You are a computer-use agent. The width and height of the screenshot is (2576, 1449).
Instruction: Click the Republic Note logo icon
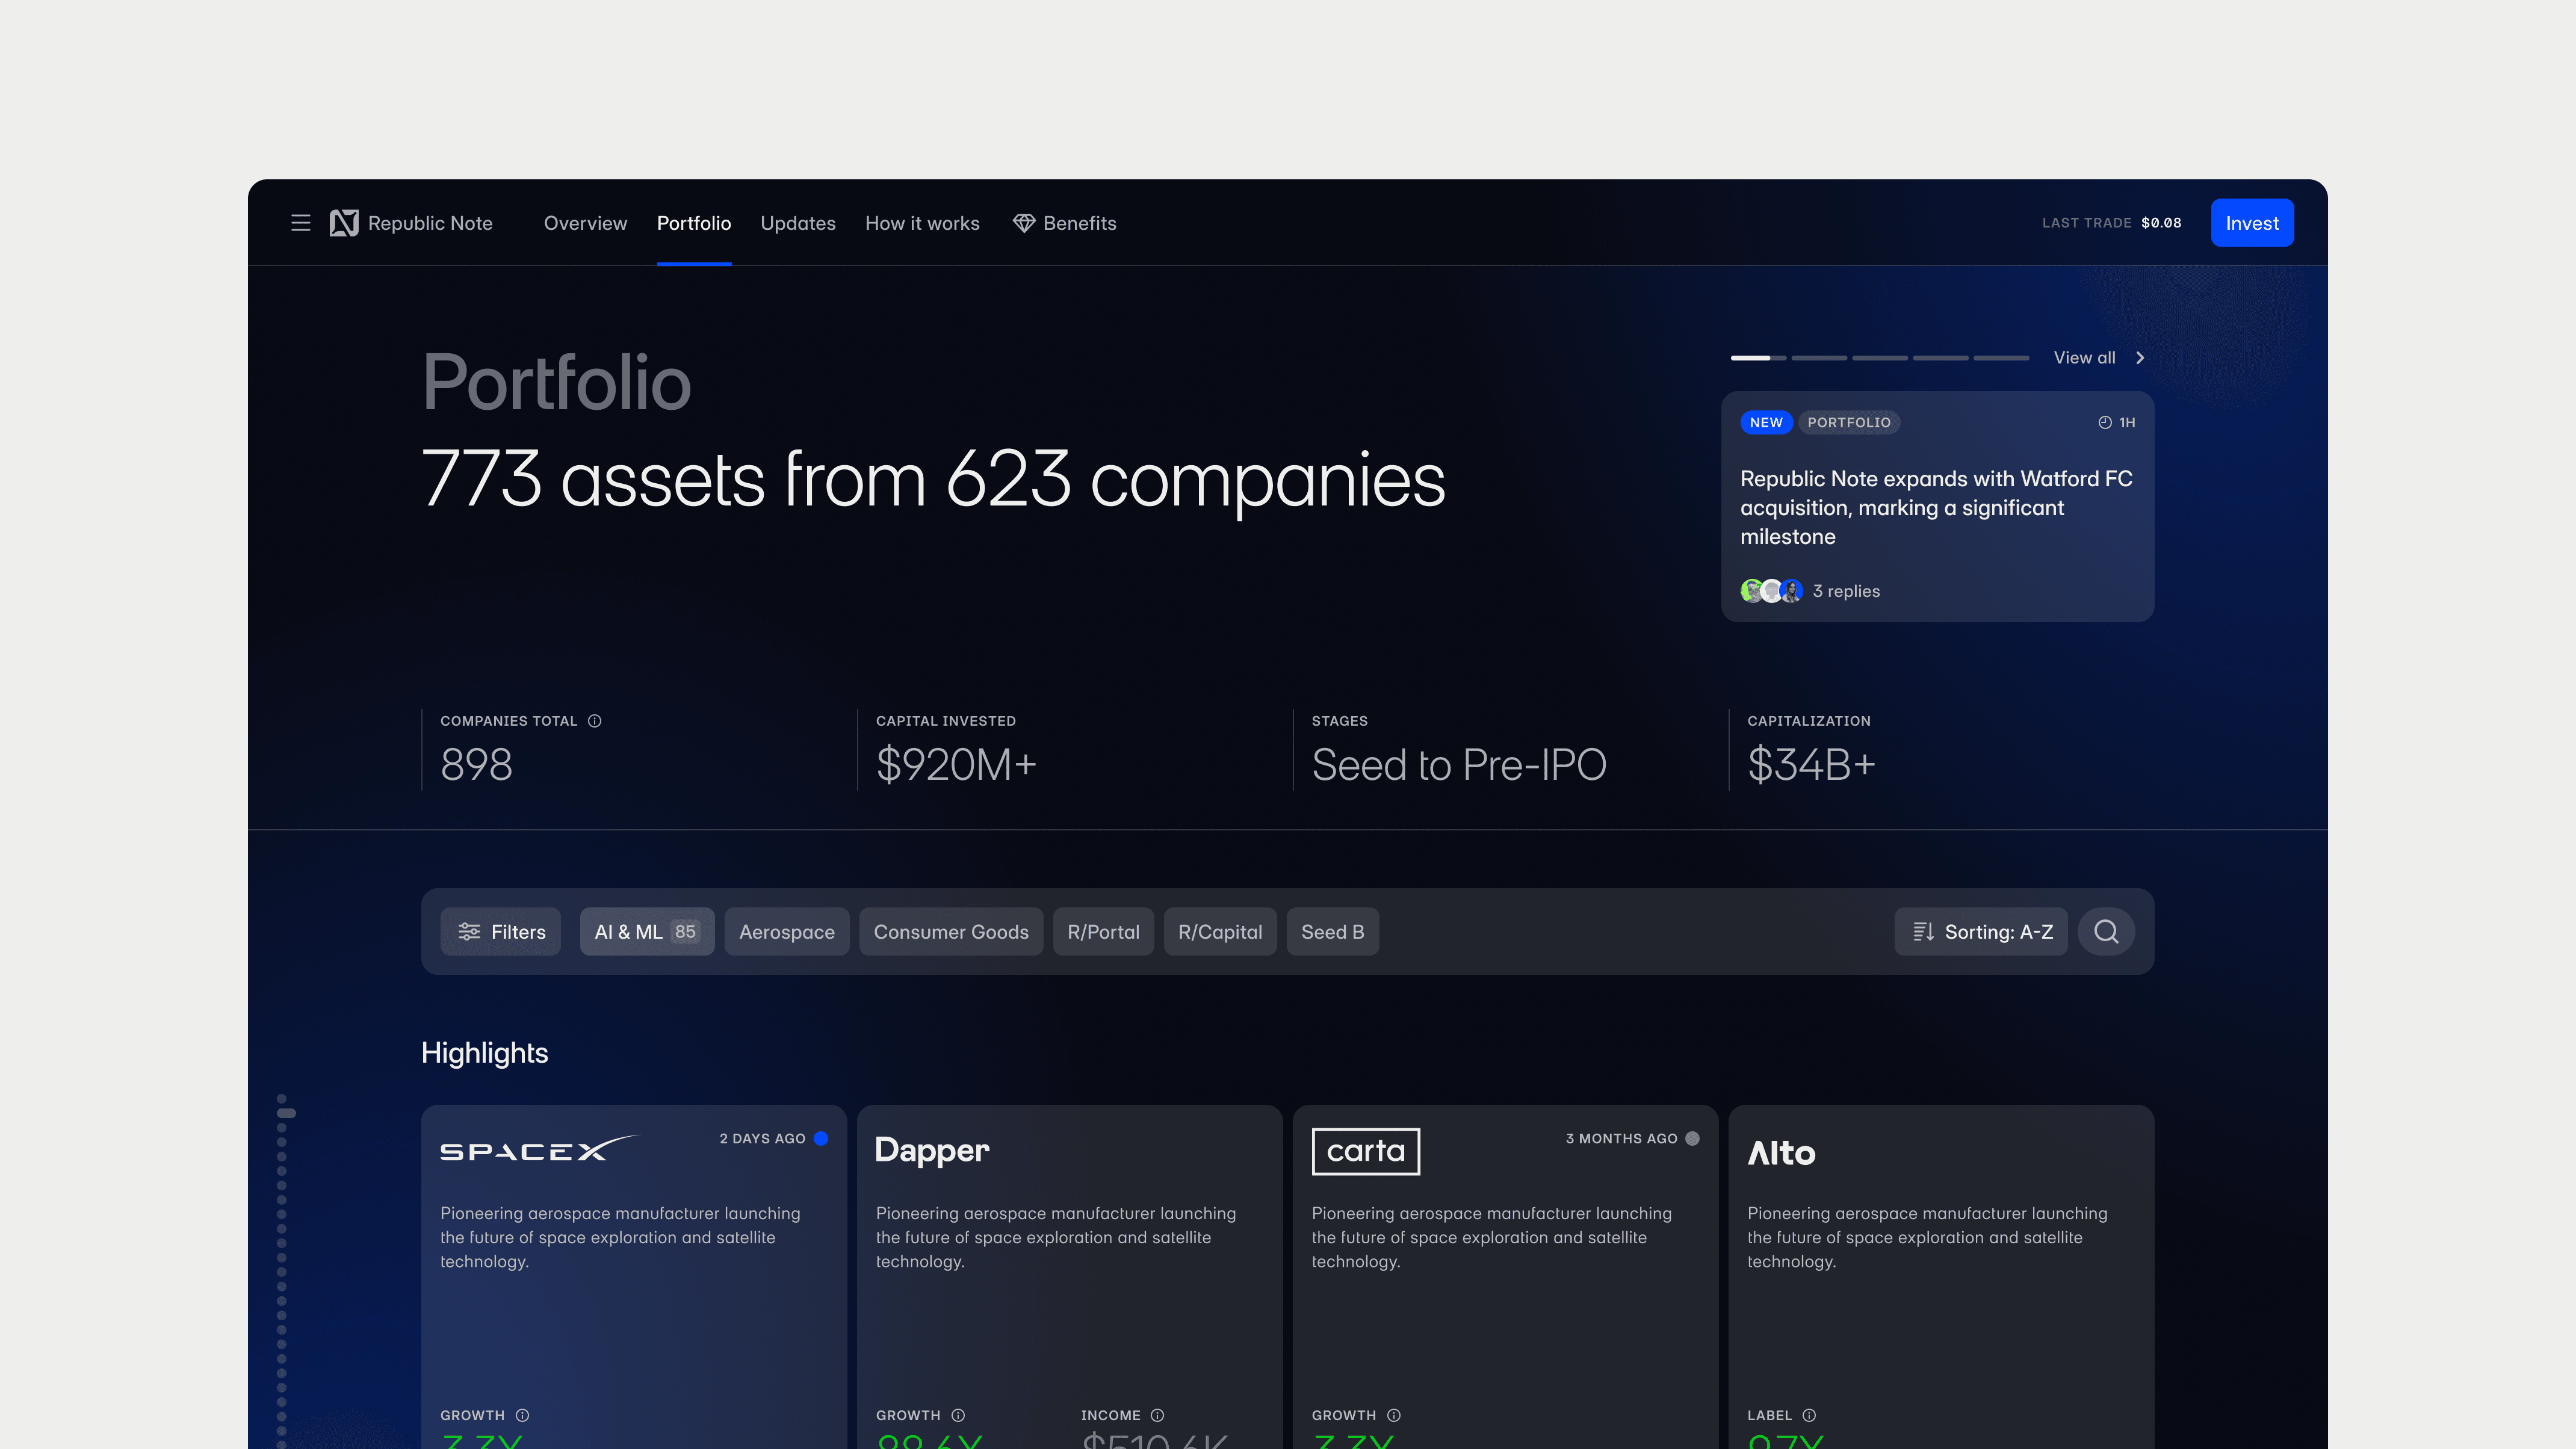pyautogui.click(x=344, y=223)
